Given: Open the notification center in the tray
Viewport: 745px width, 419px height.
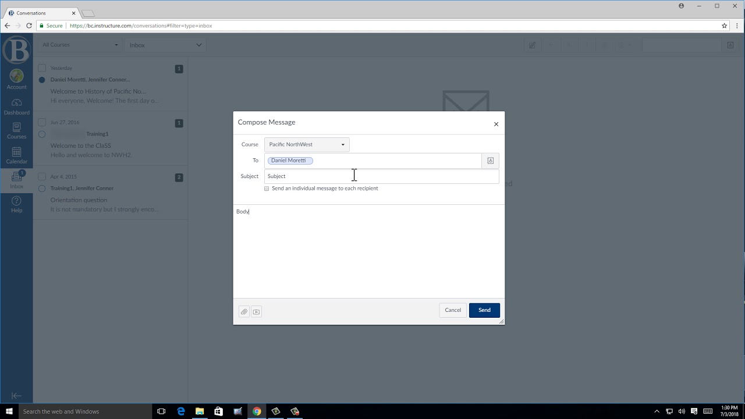Looking at the screenshot, I should 693,411.
